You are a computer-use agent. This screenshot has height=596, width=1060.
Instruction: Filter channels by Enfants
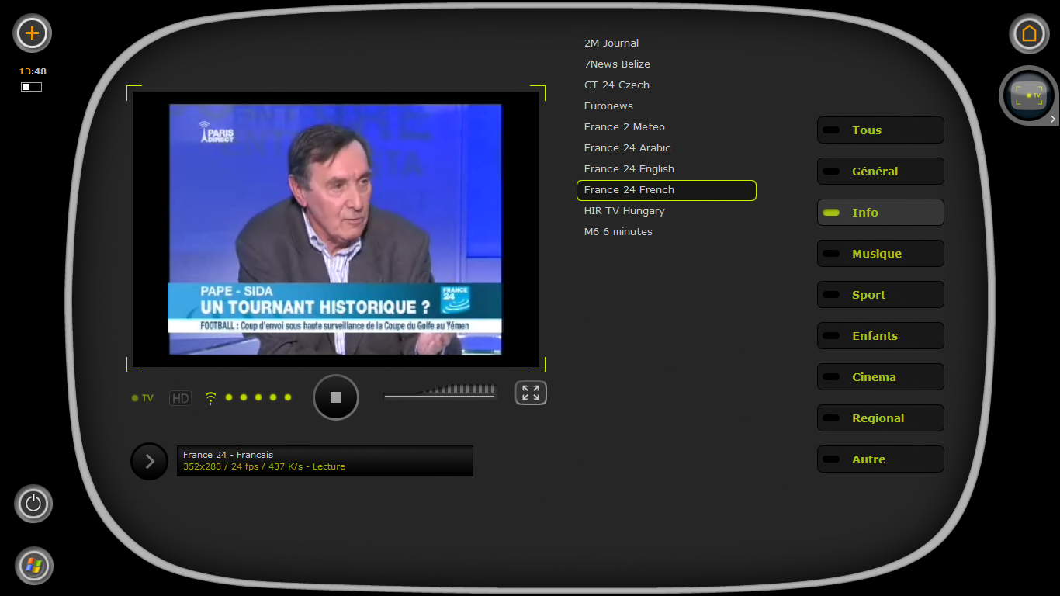[881, 336]
